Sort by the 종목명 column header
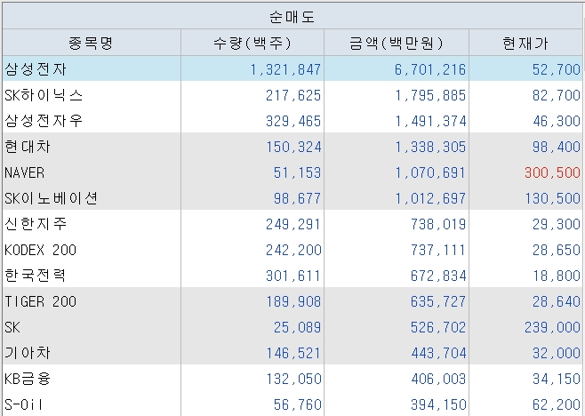585x416 pixels. click(92, 43)
